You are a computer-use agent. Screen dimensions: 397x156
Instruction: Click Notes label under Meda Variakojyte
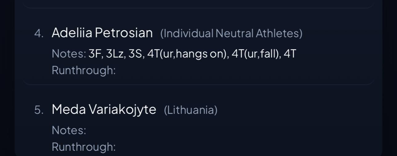pos(69,130)
